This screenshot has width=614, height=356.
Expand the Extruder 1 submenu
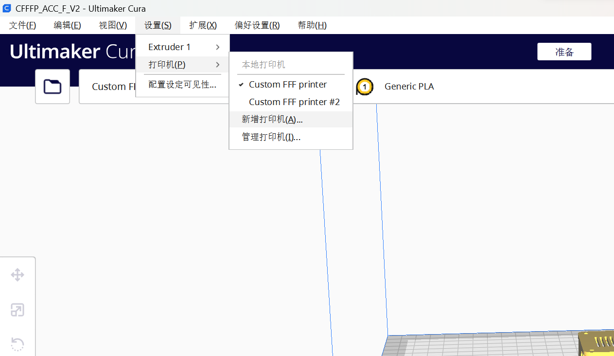click(182, 47)
